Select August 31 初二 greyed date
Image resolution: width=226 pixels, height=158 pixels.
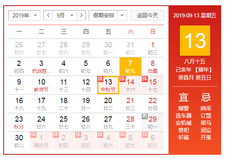(130, 48)
